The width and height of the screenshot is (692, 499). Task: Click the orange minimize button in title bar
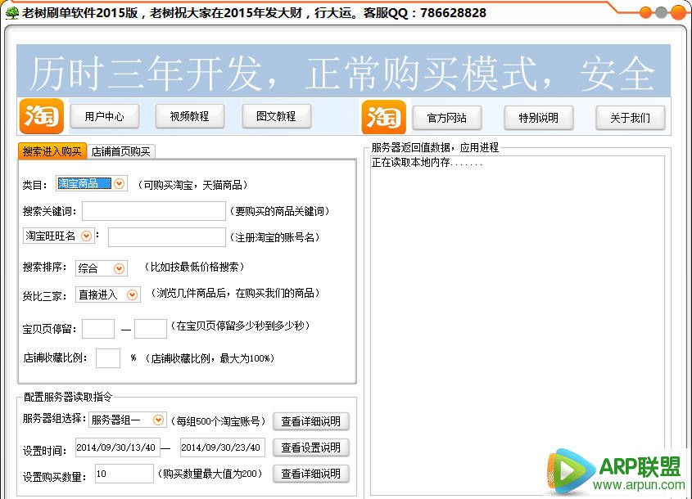click(x=645, y=13)
